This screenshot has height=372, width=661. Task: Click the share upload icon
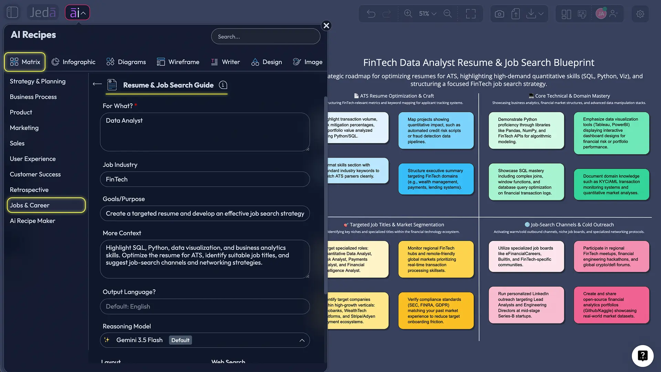(515, 14)
